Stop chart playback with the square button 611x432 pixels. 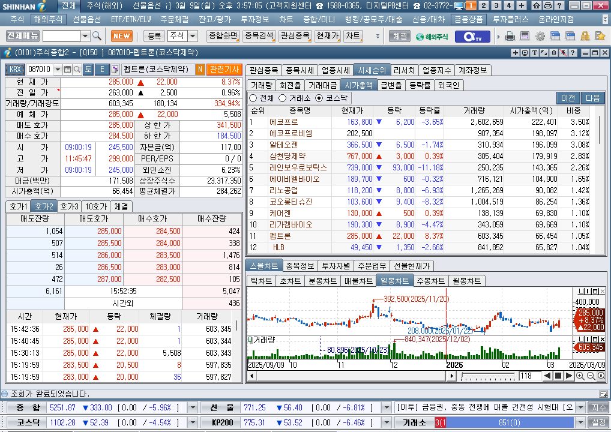point(558,376)
